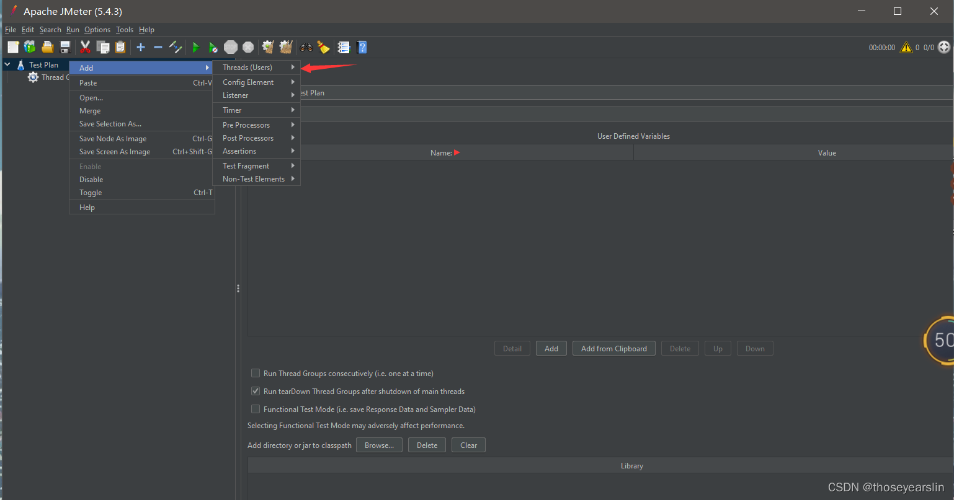Click the Cut scissors icon
The image size is (954, 500).
[86, 47]
